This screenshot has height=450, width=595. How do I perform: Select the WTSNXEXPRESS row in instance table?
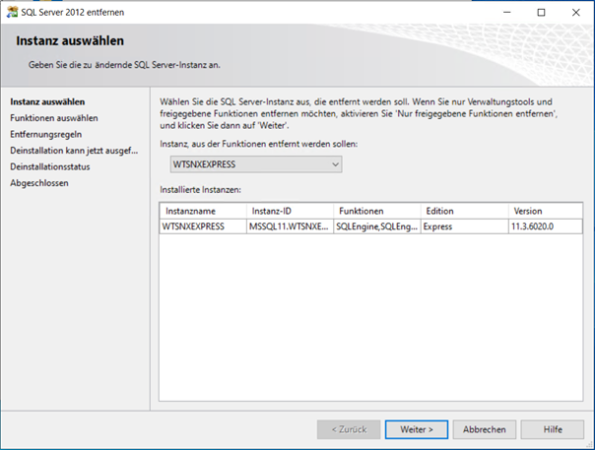(193, 225)
